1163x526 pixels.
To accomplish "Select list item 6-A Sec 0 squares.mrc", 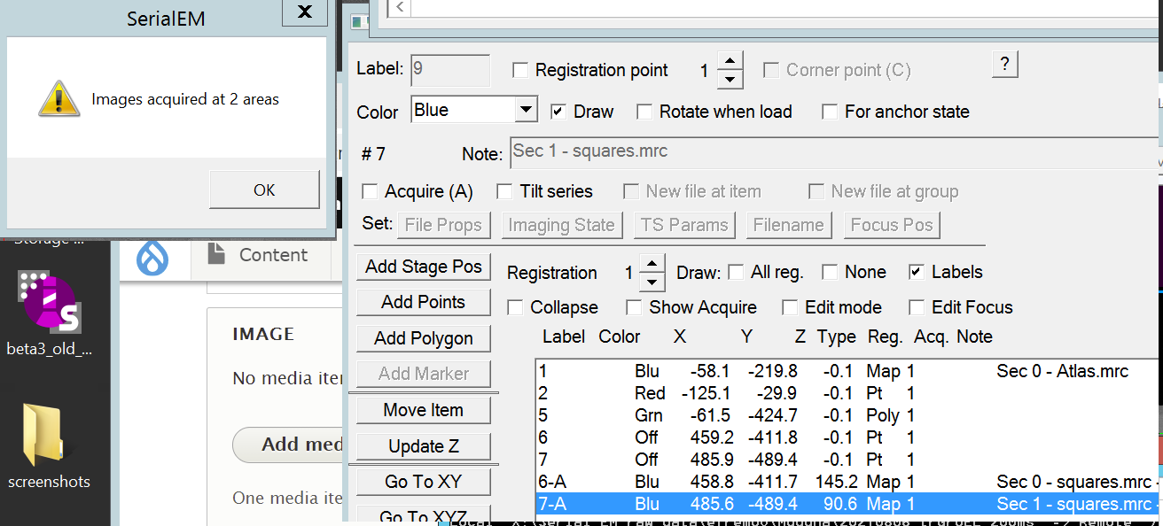I will (x=848, y=482).
